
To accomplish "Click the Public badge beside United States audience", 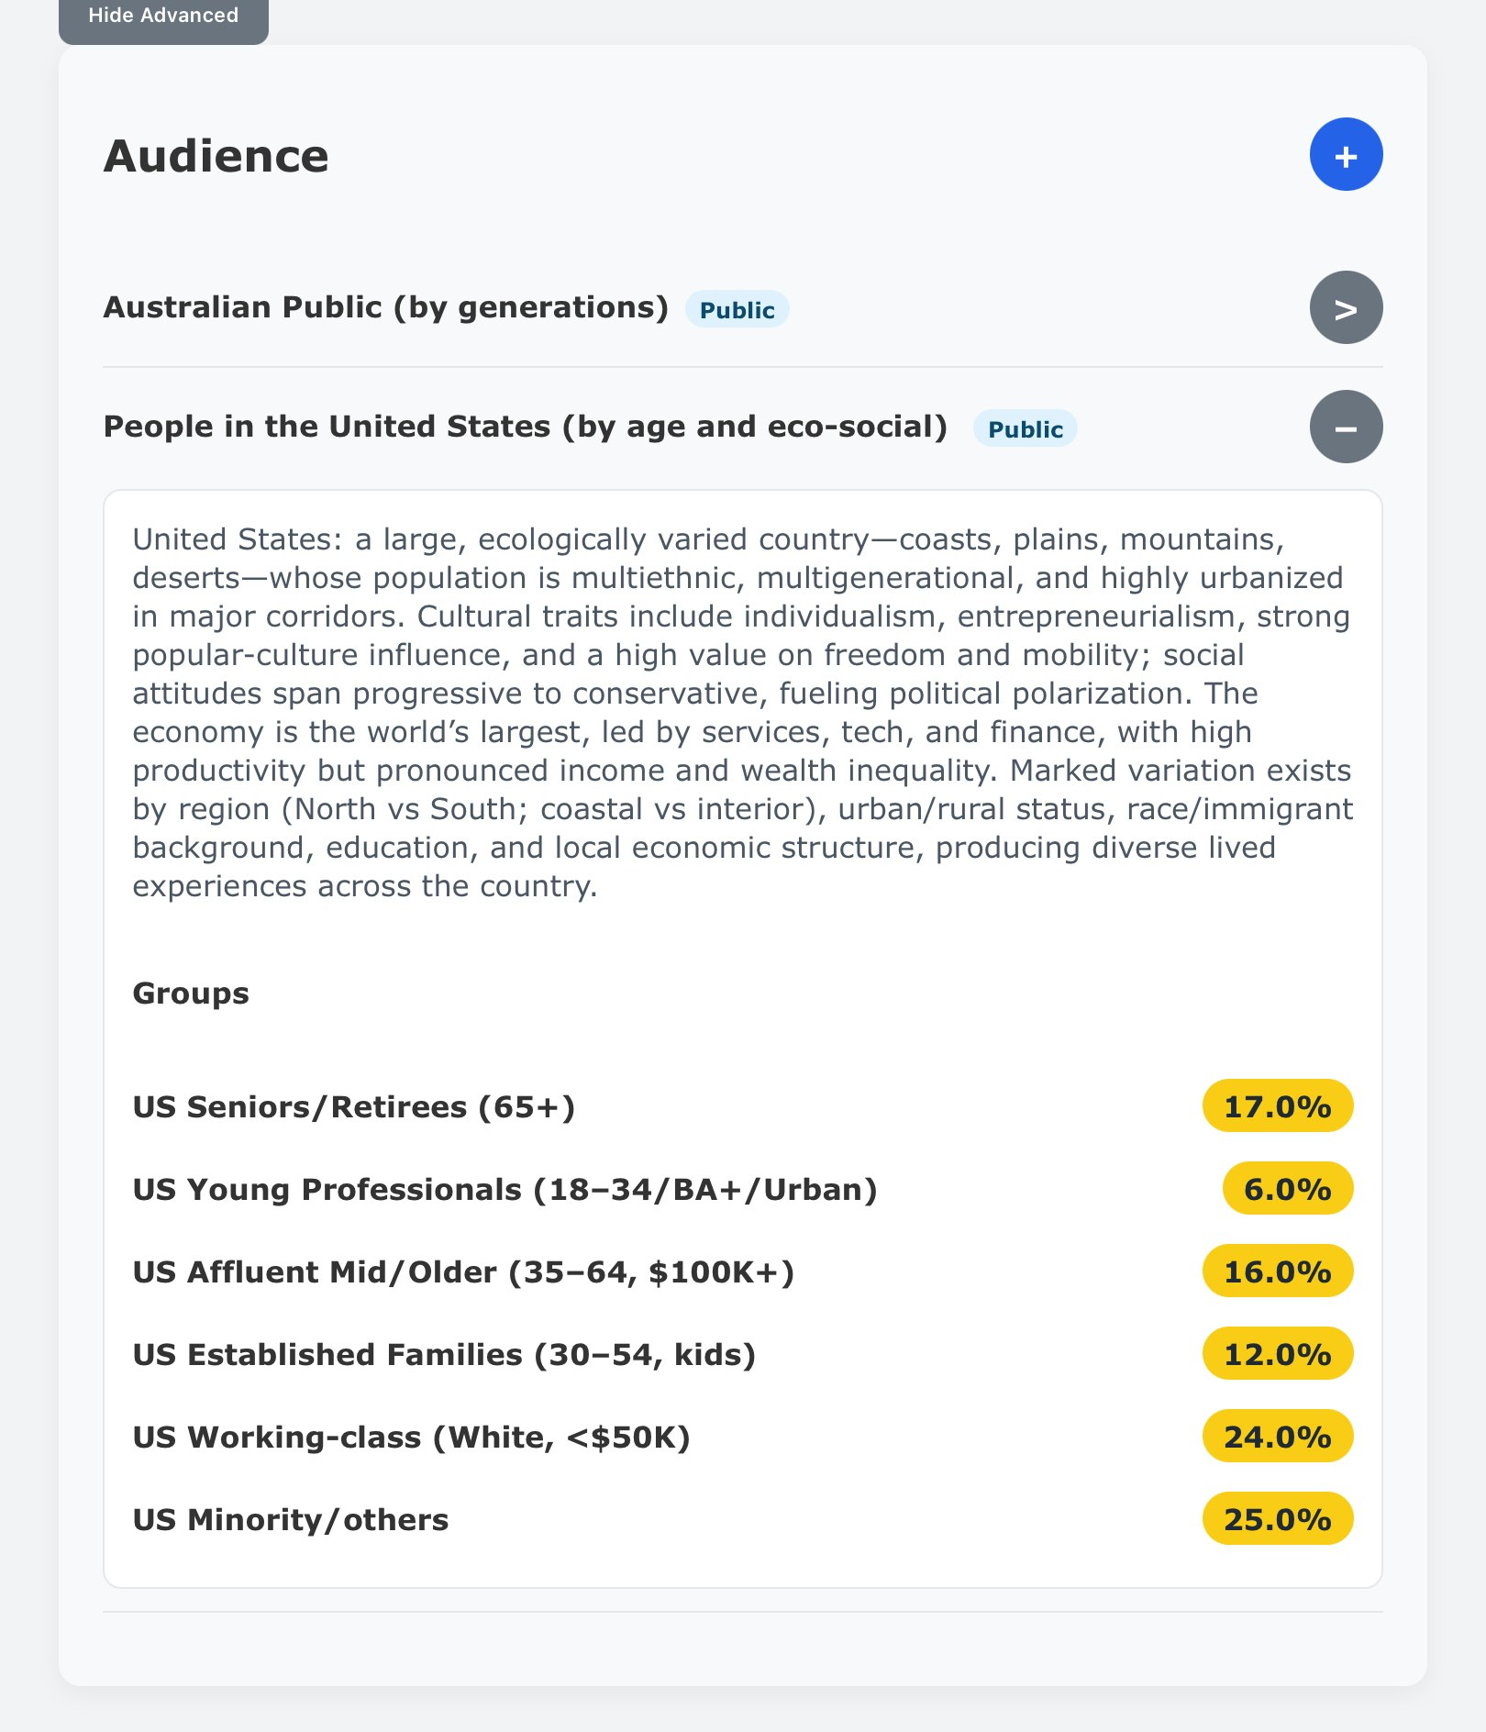I will (1025, 429).
